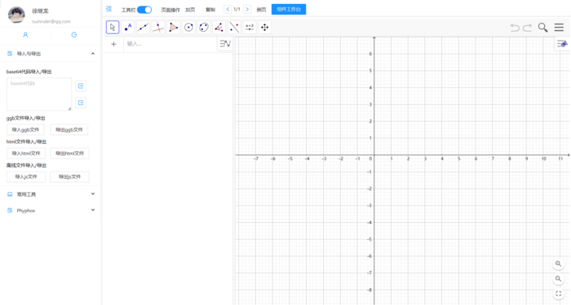Click the plus icon in algebra input
The image size is (571, 305).
click(113, 44)
